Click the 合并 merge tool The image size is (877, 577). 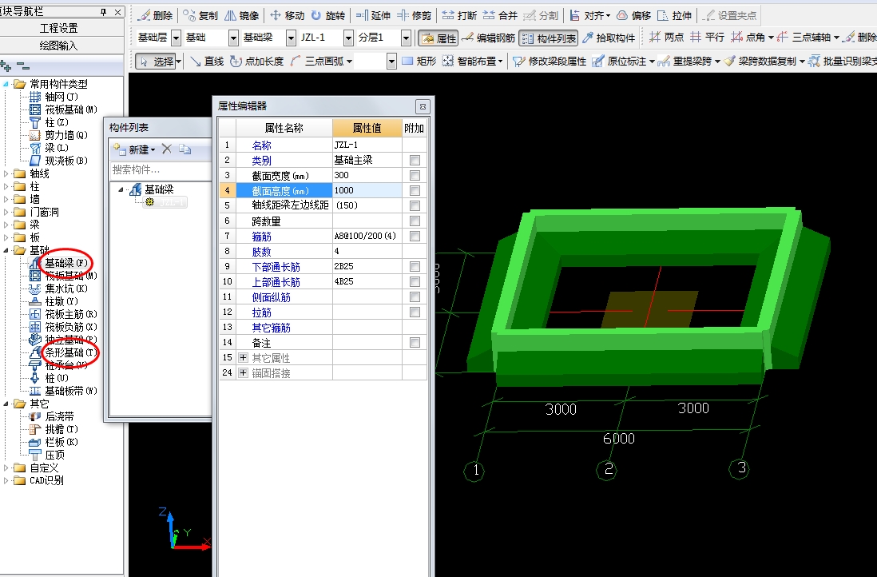coord(501,16)
